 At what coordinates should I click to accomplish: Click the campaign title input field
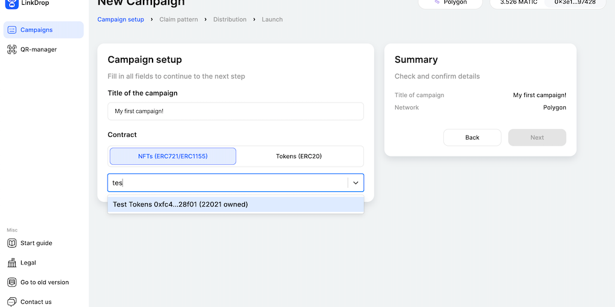235,112
